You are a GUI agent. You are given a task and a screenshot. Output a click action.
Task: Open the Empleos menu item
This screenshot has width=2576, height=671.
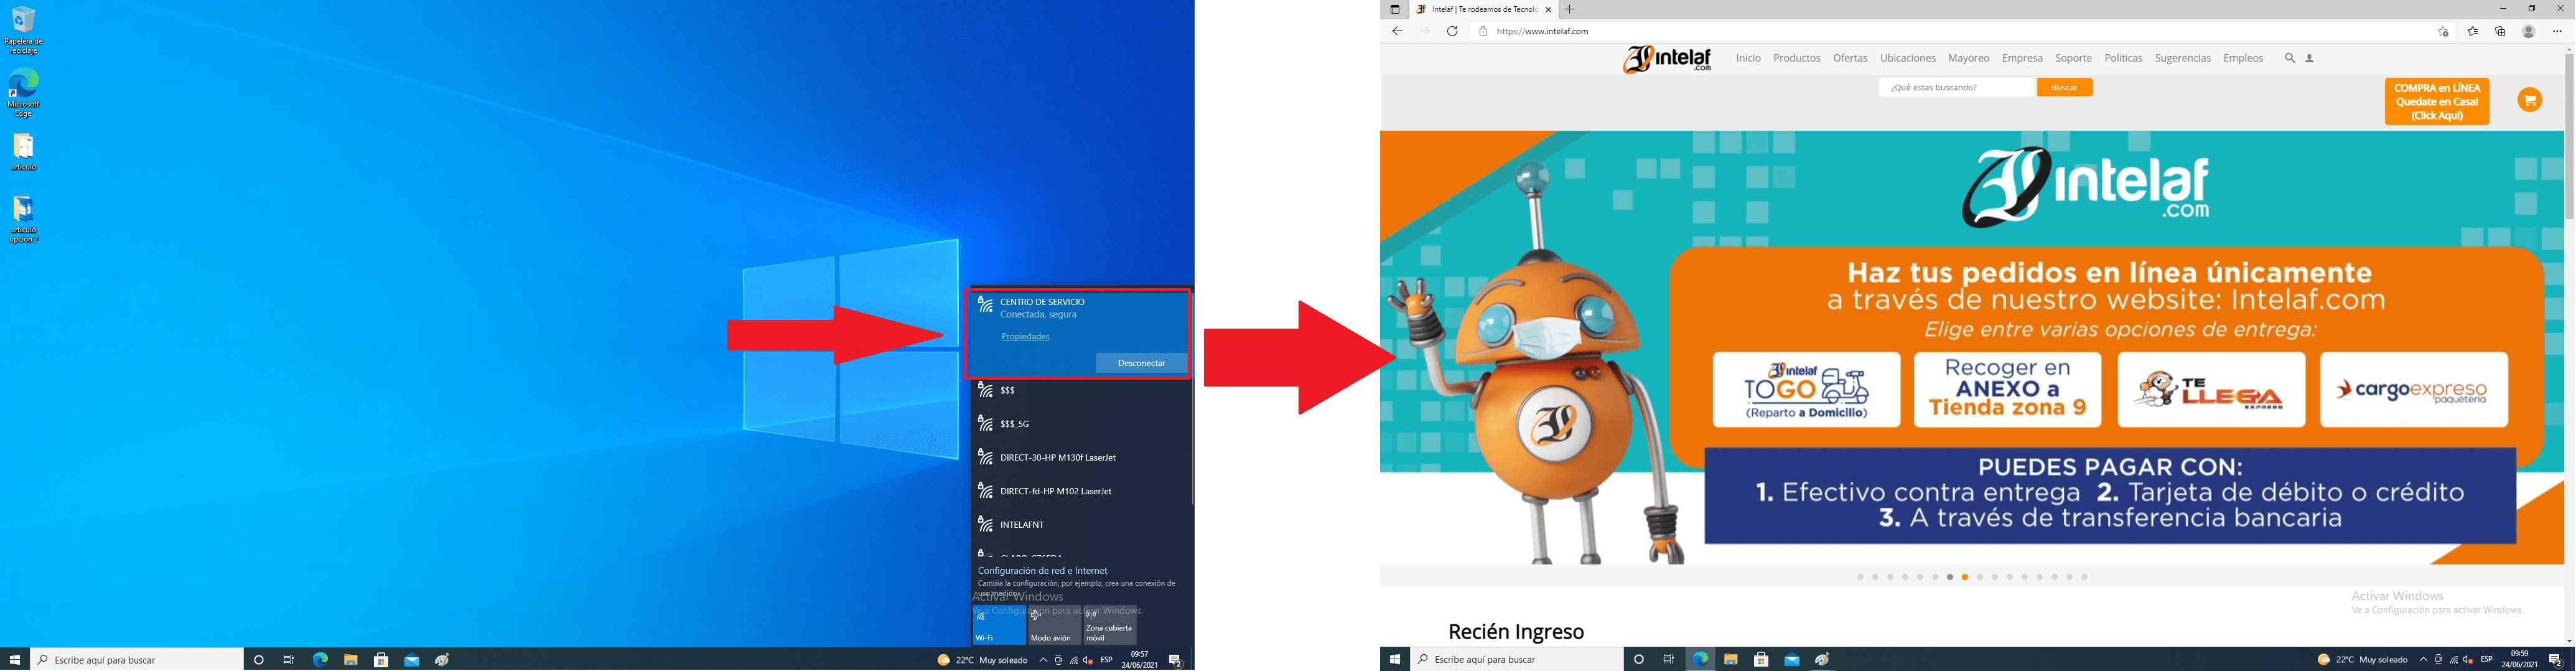tap(2243, 59)
